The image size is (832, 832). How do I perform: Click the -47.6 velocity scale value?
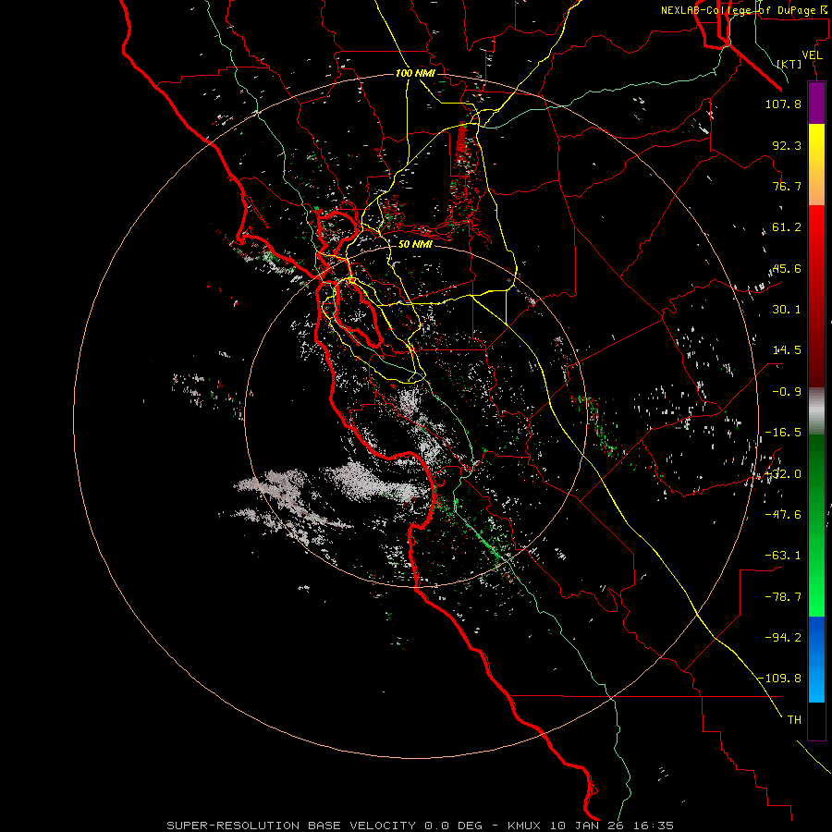point(783,515)
